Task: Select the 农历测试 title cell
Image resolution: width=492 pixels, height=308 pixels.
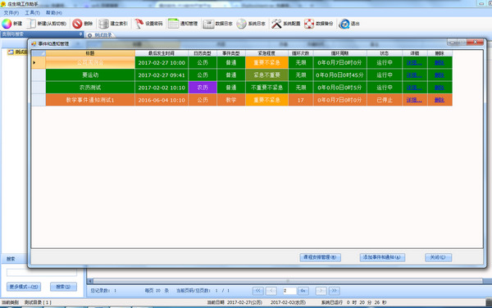Action: click(x=90, y=88)
